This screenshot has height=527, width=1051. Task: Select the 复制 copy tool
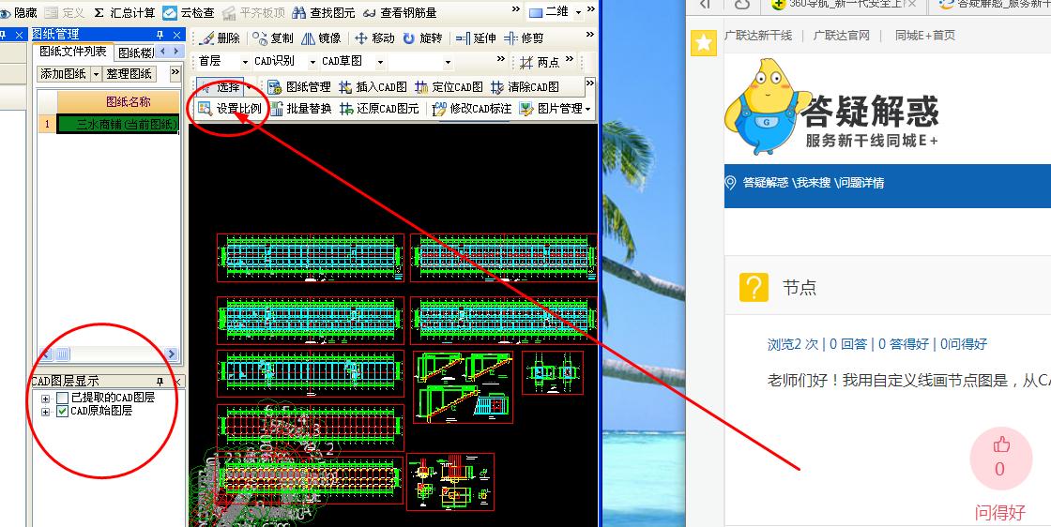click(x=273, y=38)
